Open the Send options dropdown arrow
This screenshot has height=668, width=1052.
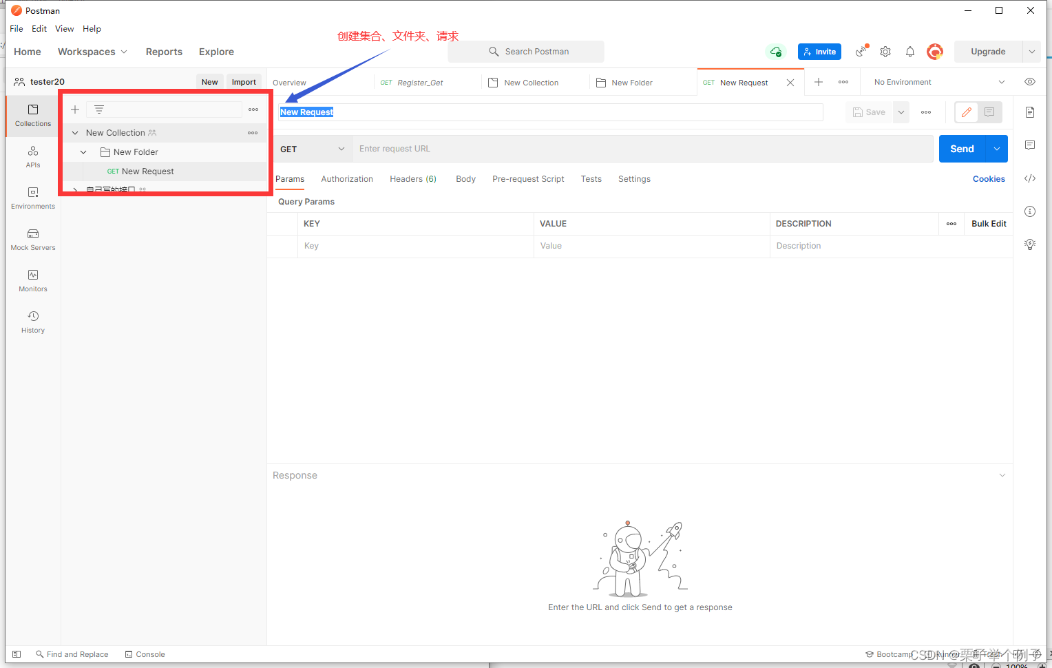click(x=997, y=149)
